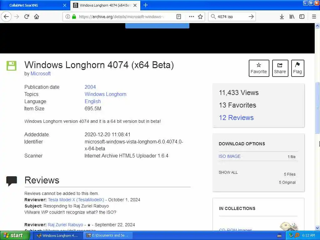Click the IN COLLECTIONS heading
320x240 pixels.
click(x=237, y=208)
